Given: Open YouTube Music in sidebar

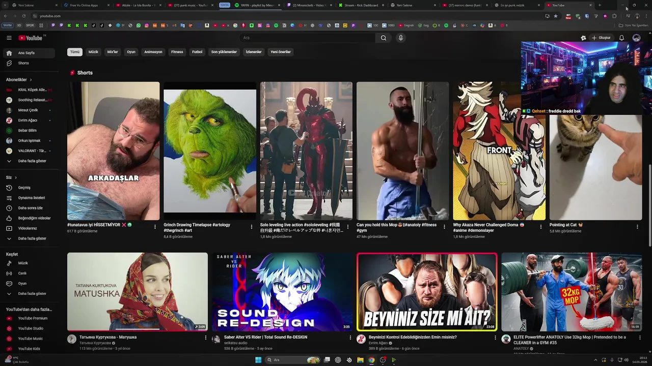Looking at the screenshot, I should point(29,339).
